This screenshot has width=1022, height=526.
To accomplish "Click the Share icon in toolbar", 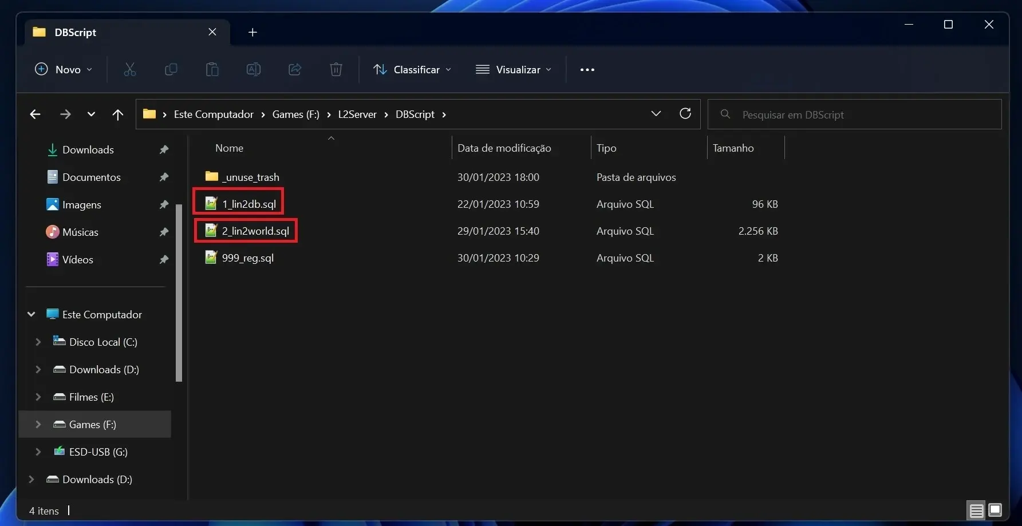I will [x=295, y=70].
